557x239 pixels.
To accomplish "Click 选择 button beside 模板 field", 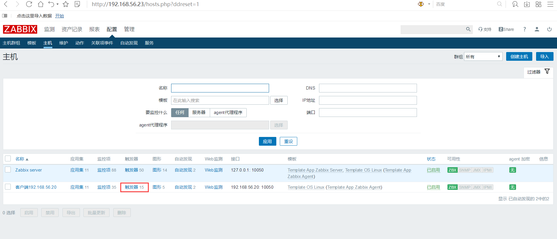I will [x=279, y=100].
